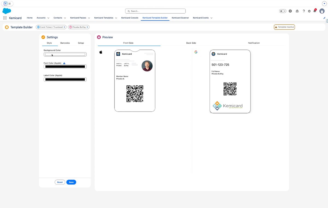Click the QR code on Google pass

click(x=230, y=89)
